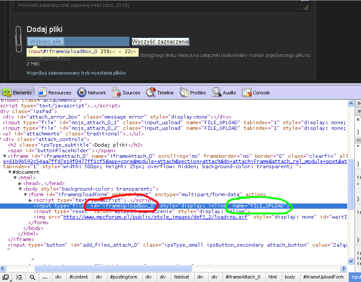Click fieldset in the breadcrumb bar
The height and width of the screenshot is (282, 361).
tap(182, 277)
